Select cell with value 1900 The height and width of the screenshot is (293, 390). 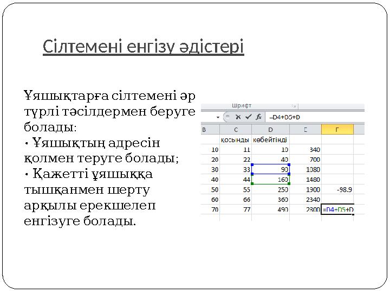pyautogui.click(x=305, y=189)
